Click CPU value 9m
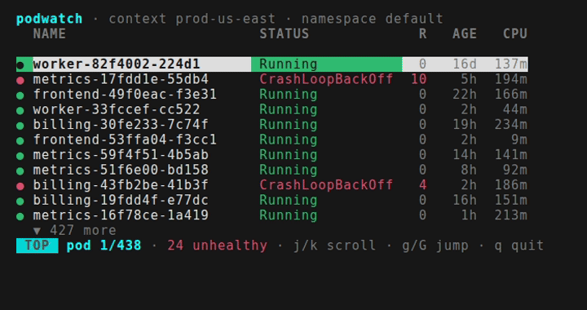This screenshot has width=587, height=310. coord(519,139)
